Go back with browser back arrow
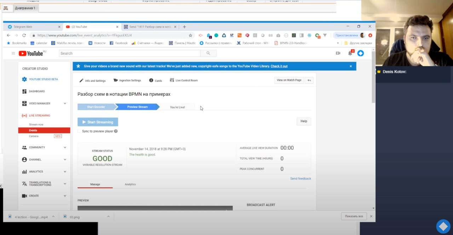Image resolution: width=453 pixels, height=235 pixels. coord(8,35)
